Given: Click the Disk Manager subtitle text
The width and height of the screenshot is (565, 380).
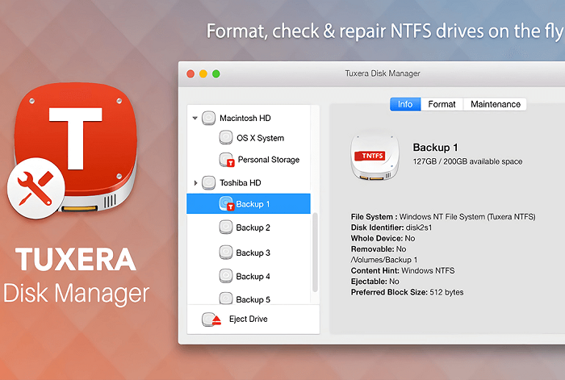Looking at the screenshot, I should [x=77, y=293].
